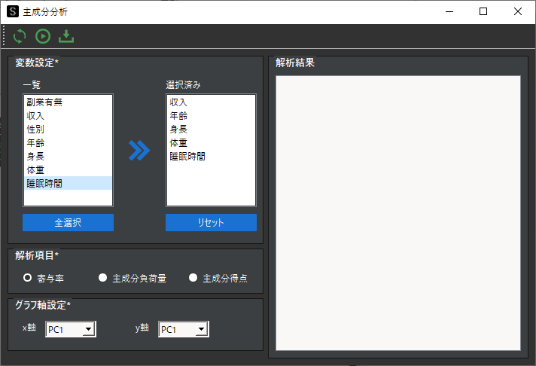Click the 全選択 button

pyautogui.click(x=68, y=223)
